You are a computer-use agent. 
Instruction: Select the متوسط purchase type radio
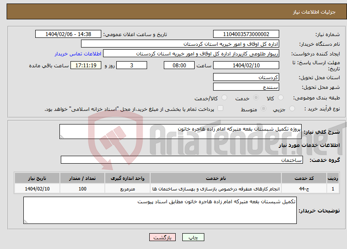[x=263, y=108]
